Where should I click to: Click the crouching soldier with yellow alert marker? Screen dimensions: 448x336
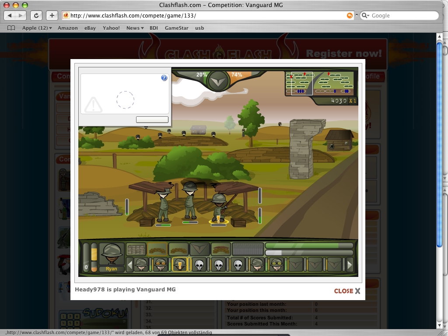coord(220,208)
